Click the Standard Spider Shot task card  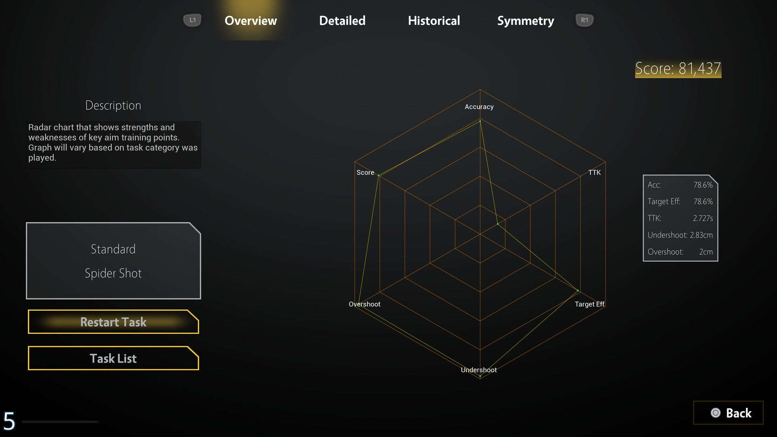113,261
